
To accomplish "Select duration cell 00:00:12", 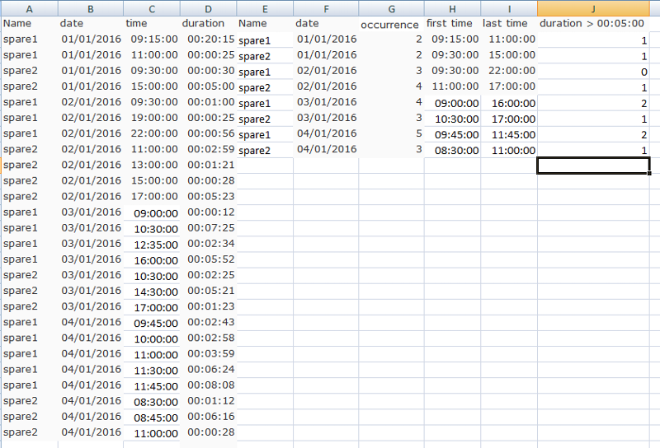I will pos(209,212).
